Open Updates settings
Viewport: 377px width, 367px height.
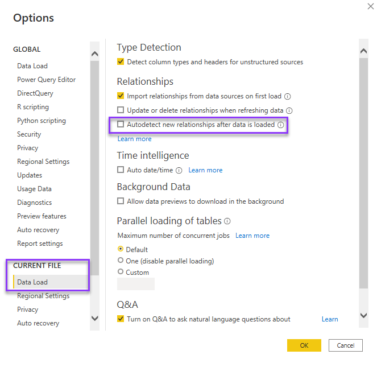pos(30,175)
